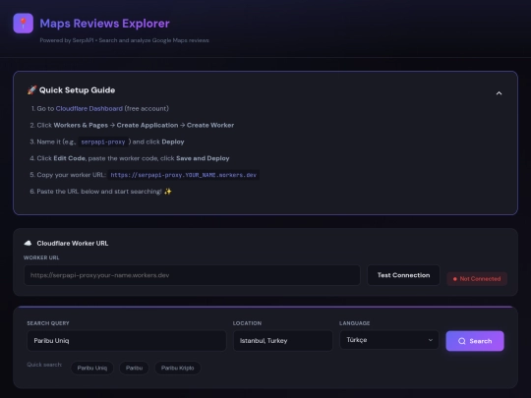
Task: Select the Paribu quick search chip
Action: pos(134,368)
